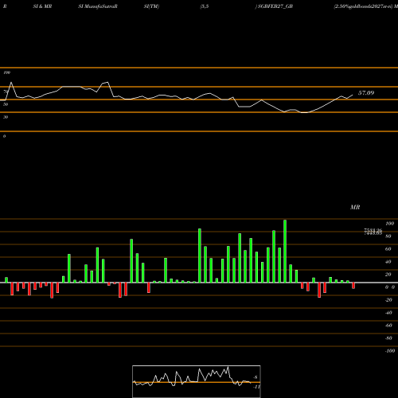Click the -11 value in mini chart

click(256, 387)
